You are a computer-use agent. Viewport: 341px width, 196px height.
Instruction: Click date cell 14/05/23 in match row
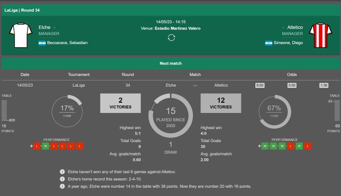point(25,85)
